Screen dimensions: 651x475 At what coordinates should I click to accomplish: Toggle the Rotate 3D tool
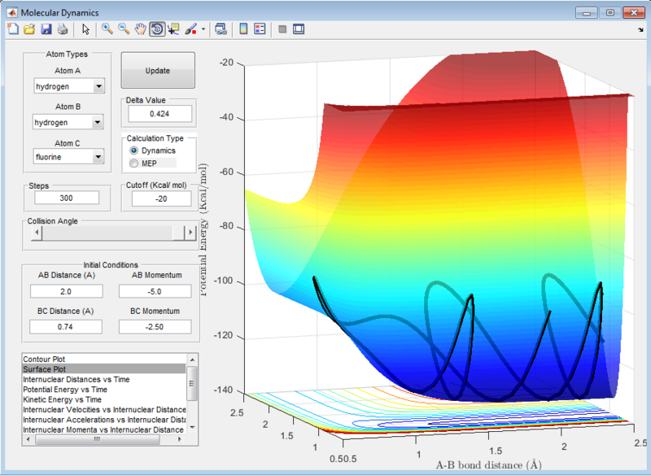point(156,28)
